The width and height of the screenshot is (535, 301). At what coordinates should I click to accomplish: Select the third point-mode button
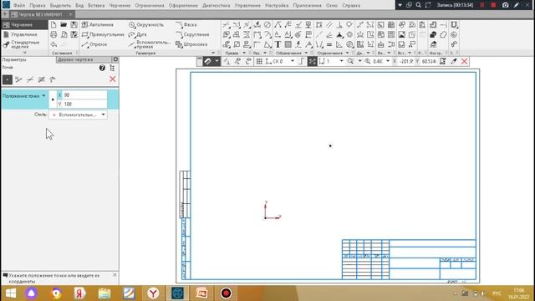(x=30, y=79)
